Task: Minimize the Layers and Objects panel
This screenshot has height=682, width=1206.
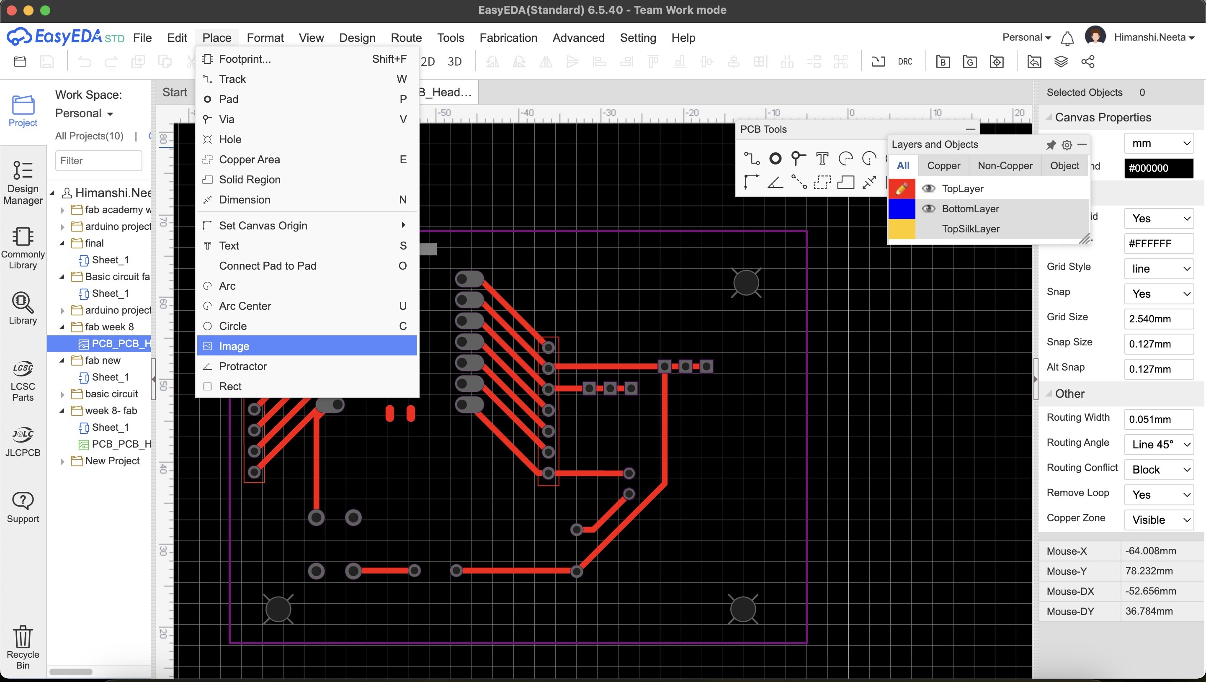Action: click(x=1082, y=145)
